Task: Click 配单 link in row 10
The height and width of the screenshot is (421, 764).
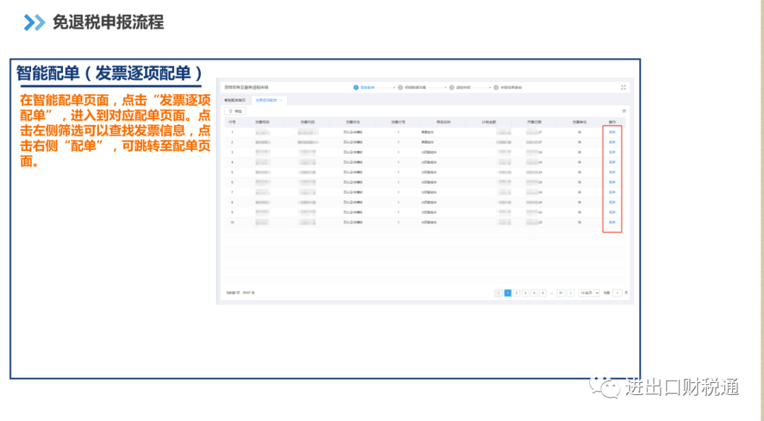Action: 613,223
